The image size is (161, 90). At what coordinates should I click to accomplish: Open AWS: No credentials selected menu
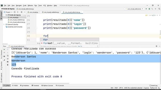point(133,88)
